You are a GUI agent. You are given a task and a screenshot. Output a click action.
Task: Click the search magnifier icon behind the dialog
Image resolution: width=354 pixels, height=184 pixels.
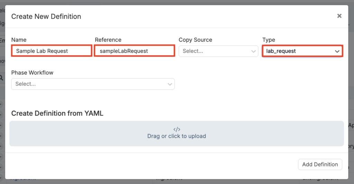pos(1,78)
